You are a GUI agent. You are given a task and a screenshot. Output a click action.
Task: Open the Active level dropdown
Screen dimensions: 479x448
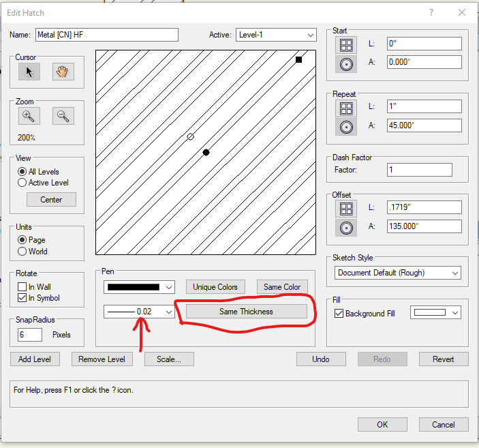[275, 35]
